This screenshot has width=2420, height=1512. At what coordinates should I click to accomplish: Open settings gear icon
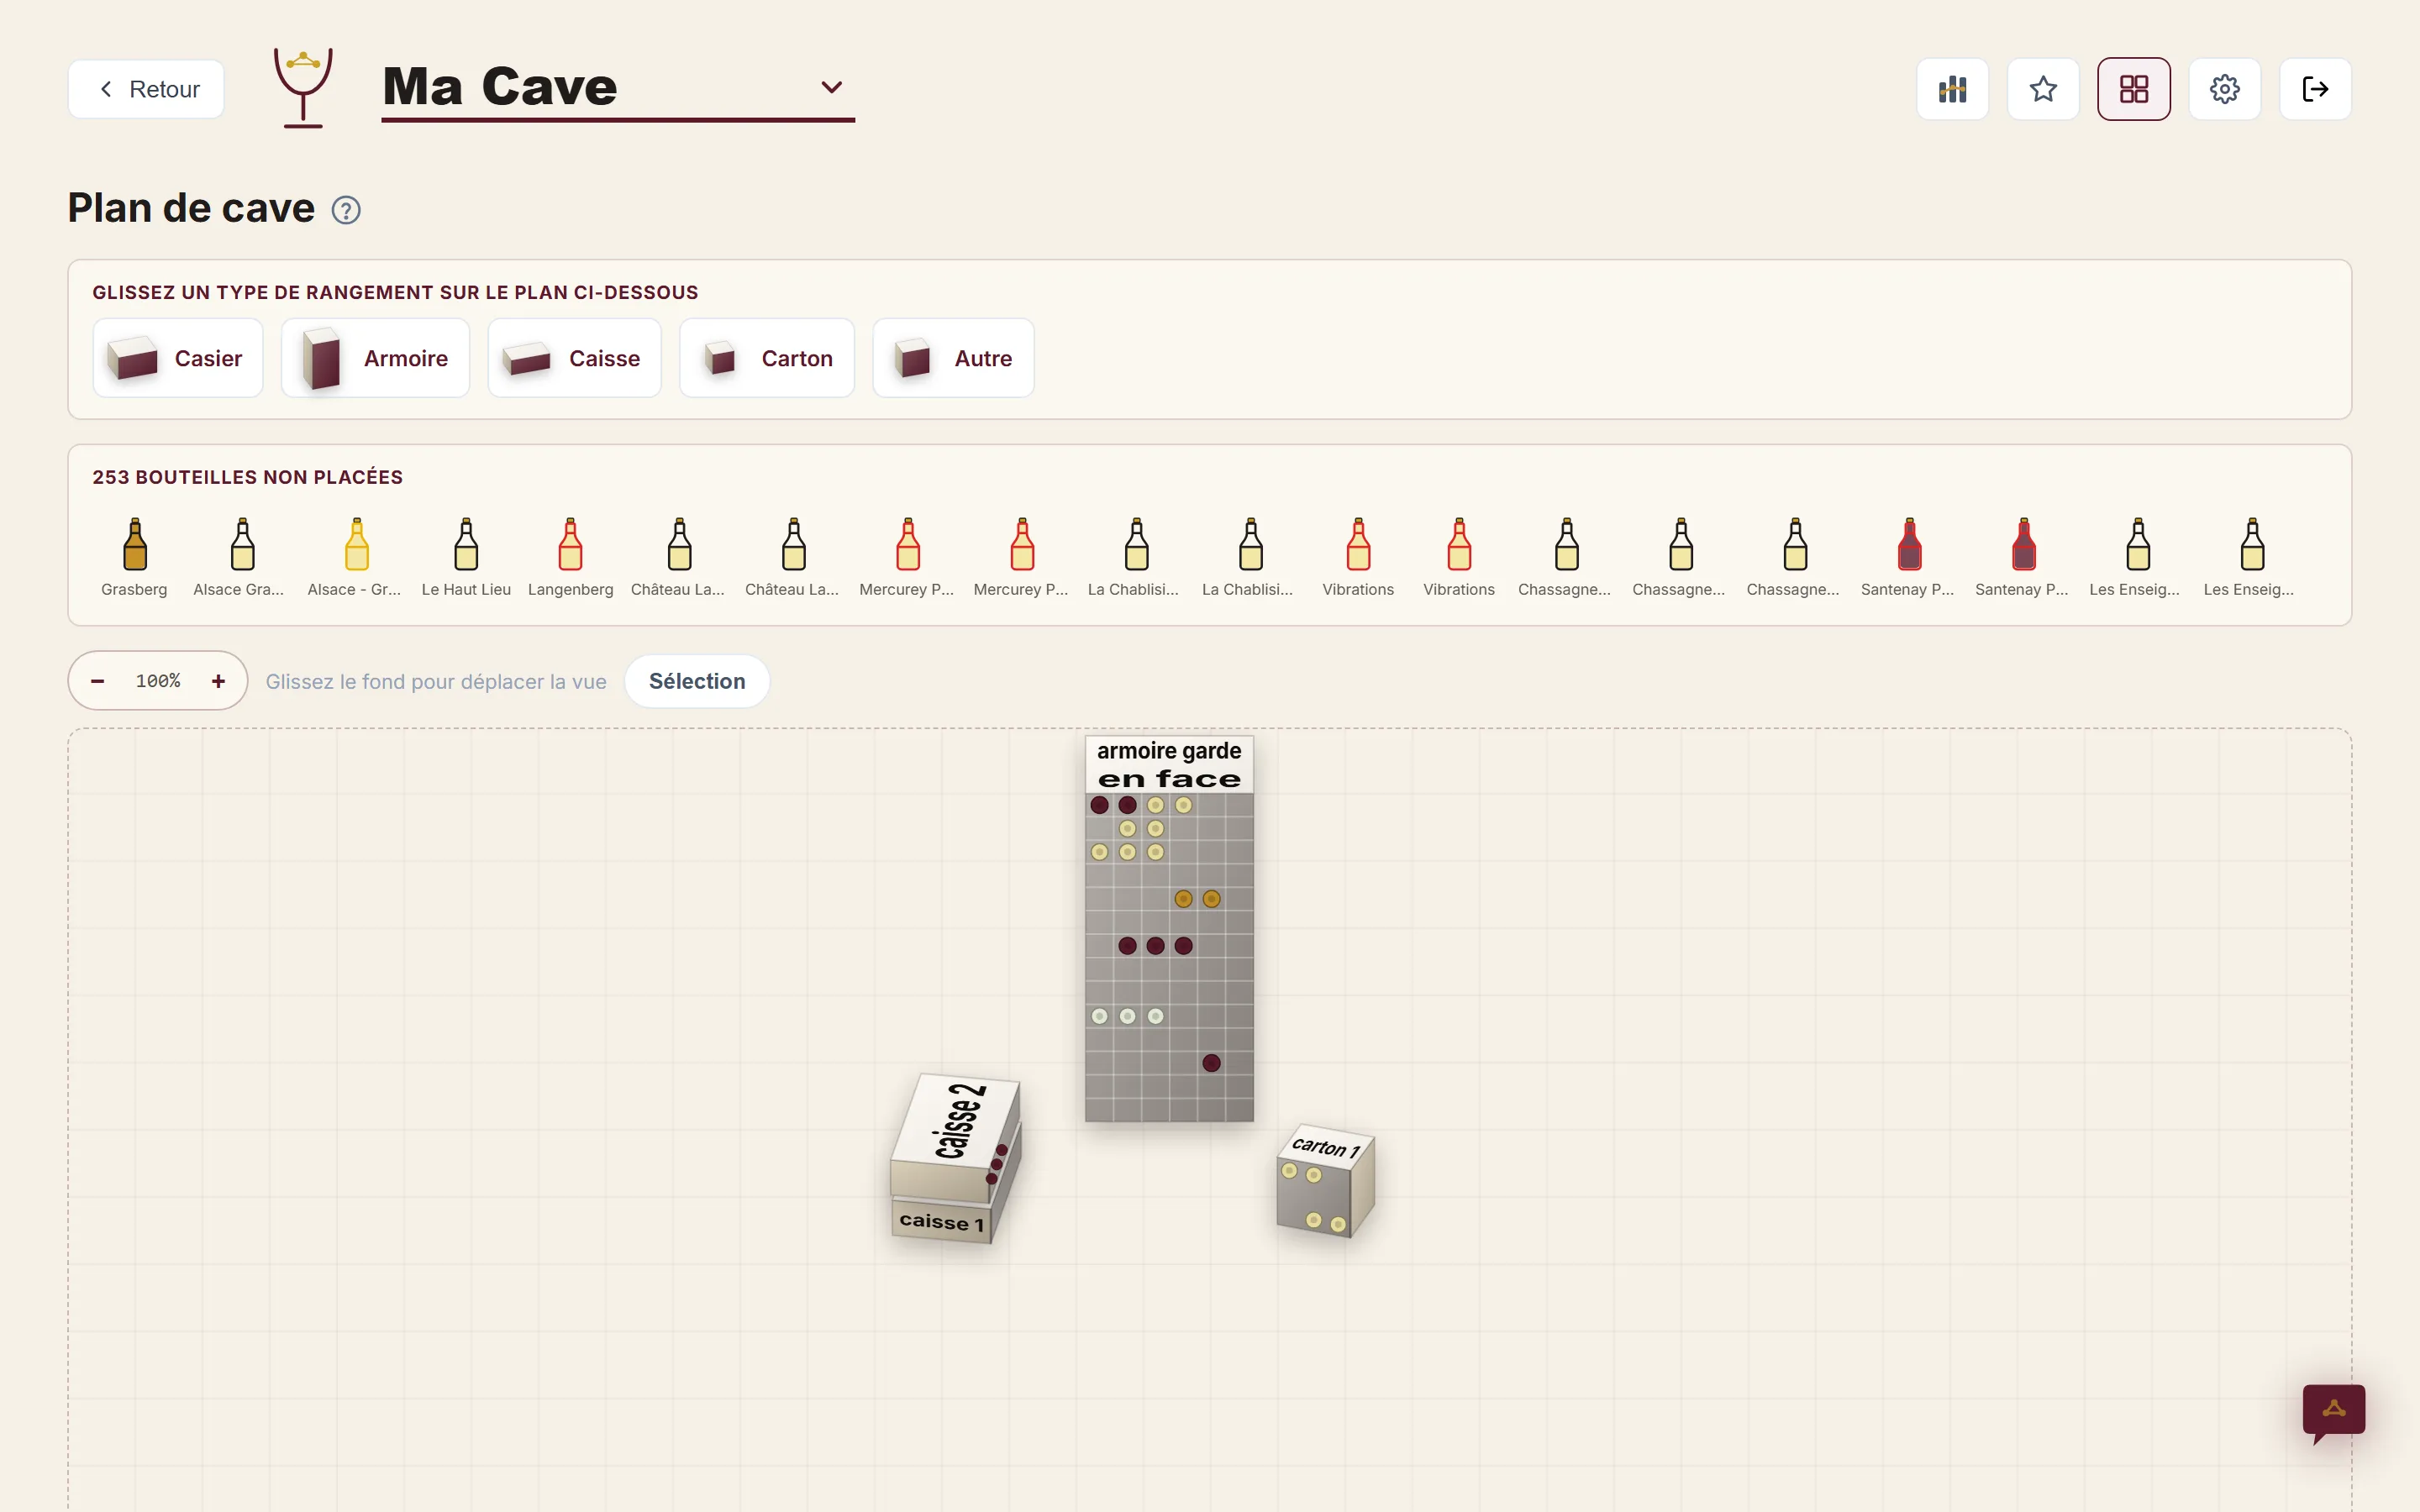click(2224, 89)
